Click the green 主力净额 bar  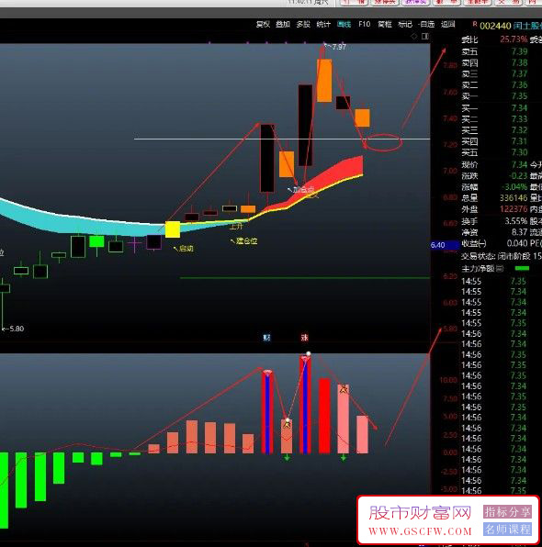click(522, 268)
